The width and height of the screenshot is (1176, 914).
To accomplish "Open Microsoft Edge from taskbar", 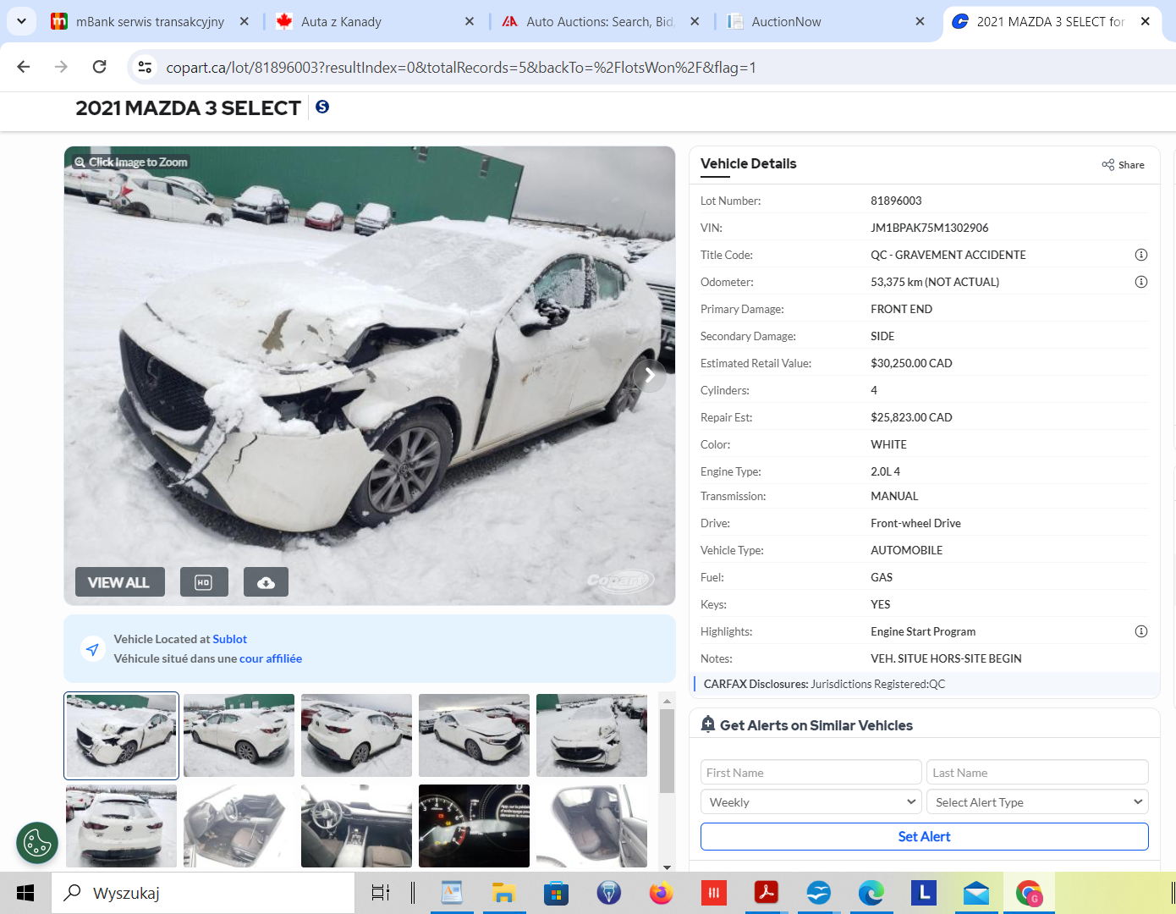I will [x=871, y=893].
